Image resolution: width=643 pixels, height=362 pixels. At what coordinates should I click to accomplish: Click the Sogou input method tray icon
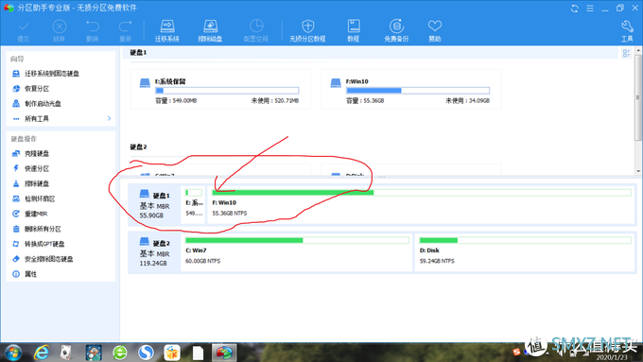[516, 352]
